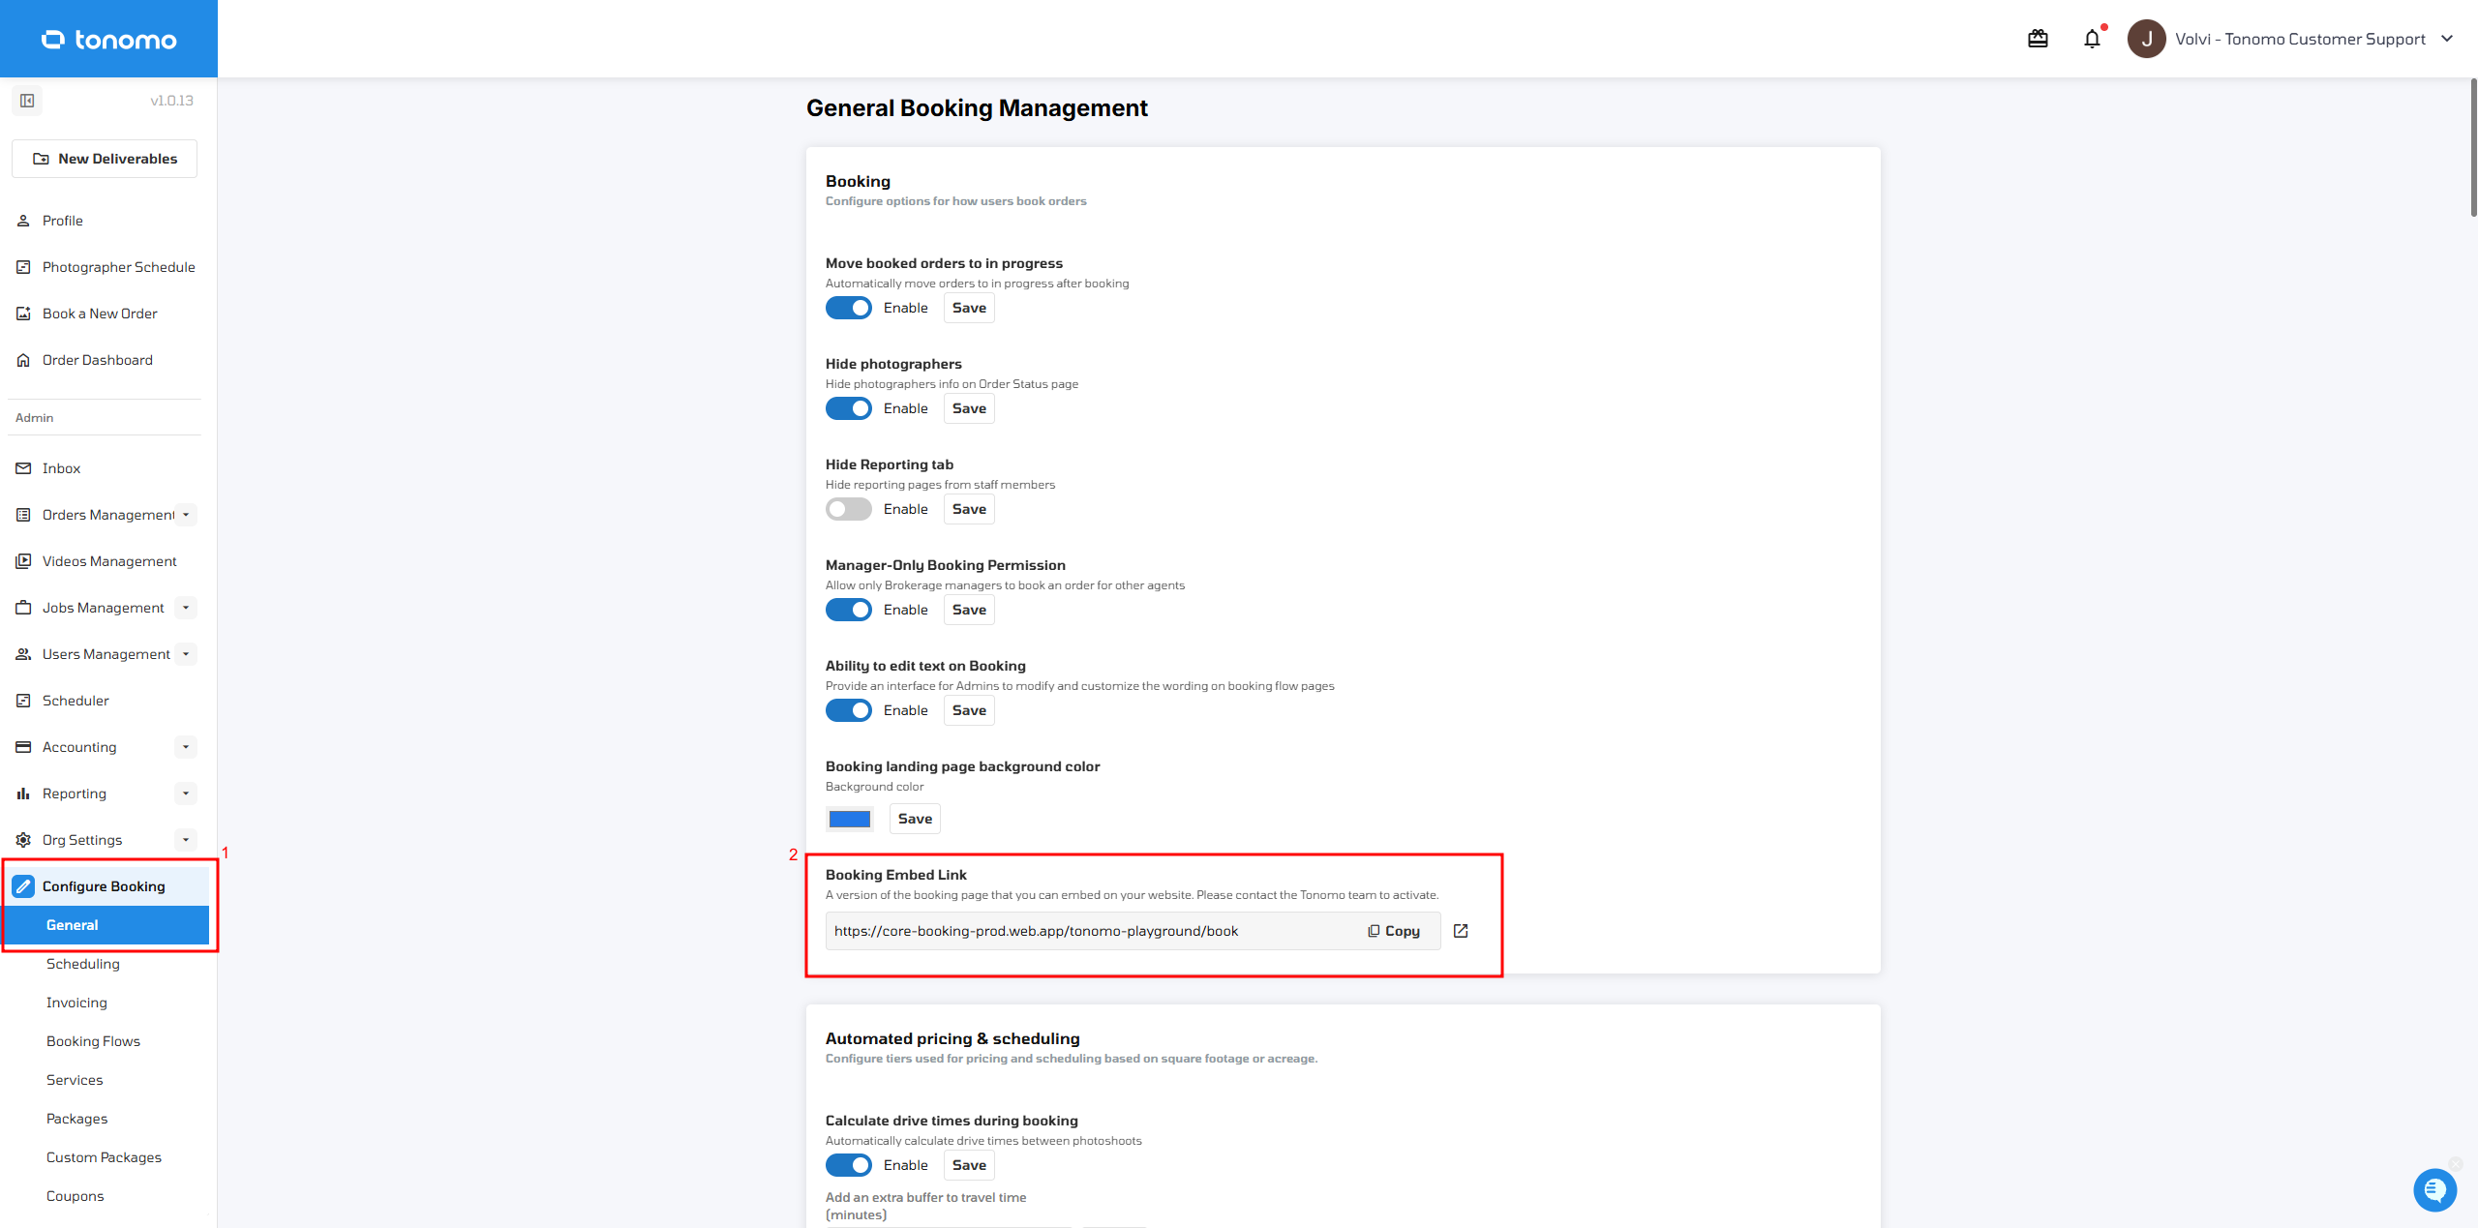2478x1228 pixels.
Task: Toggle Hide photographers switch
Action: tap(848, 408)
